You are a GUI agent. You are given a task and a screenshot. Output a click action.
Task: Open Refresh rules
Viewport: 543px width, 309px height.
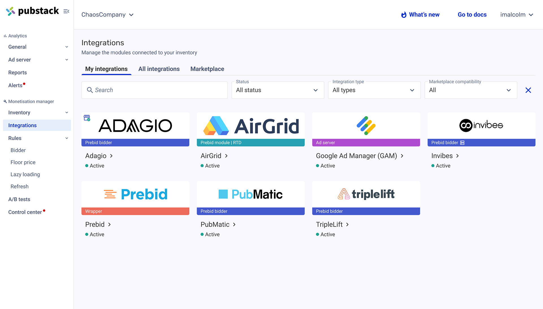[20, 187]
